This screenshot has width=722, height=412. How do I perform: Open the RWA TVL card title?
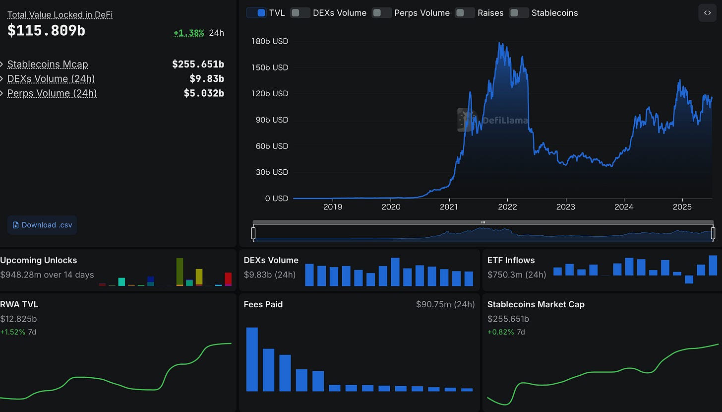pos(19,304)
